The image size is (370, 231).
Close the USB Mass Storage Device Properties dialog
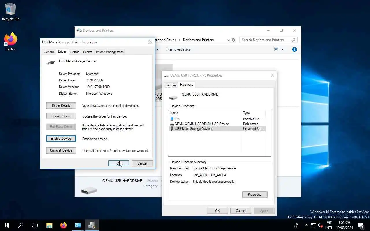150,42
